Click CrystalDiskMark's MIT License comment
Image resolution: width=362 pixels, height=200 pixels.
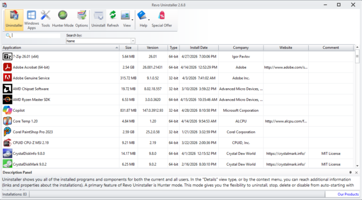pyautogui.click(x=331, y=165)
